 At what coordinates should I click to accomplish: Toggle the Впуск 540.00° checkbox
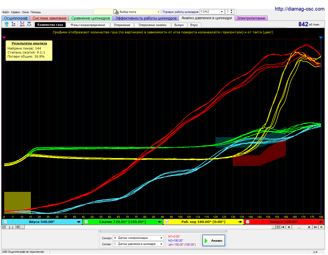[x=6, y=222]
